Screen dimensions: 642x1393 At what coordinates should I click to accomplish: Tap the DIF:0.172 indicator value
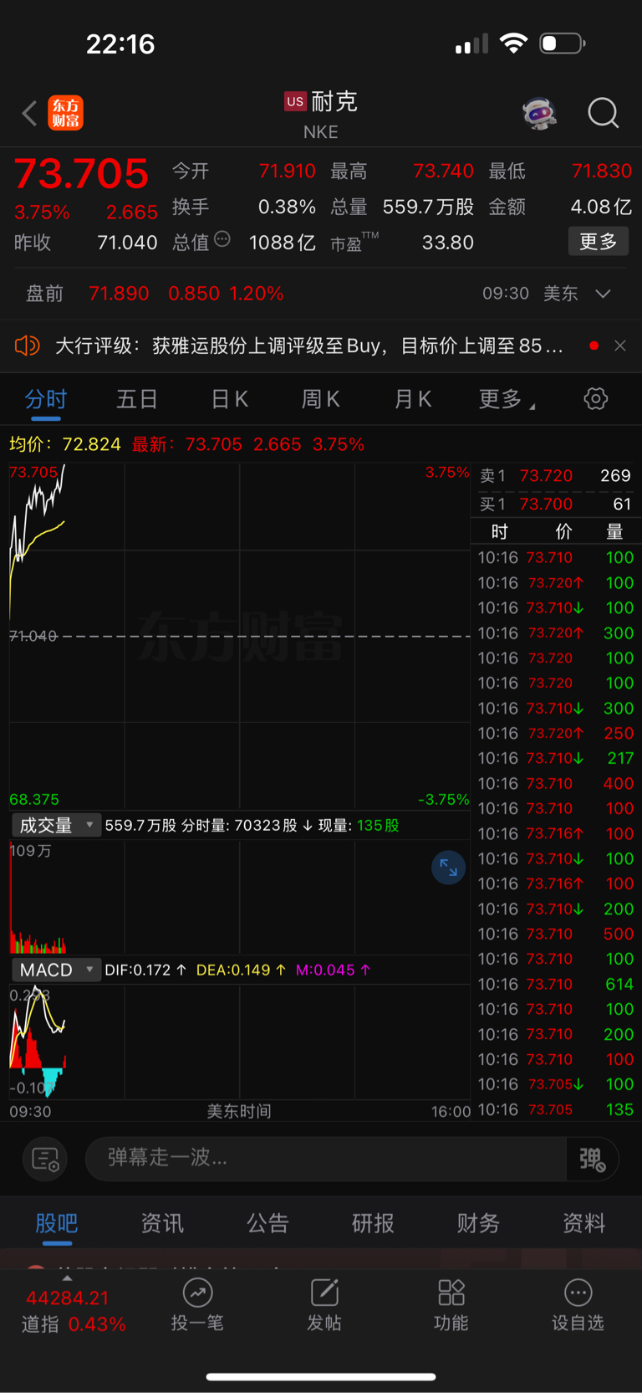145,970
